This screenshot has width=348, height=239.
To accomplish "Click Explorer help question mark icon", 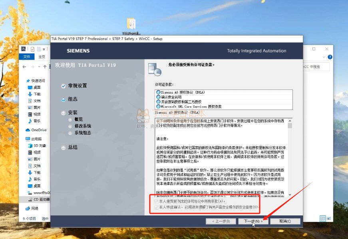I will point(330,57).
